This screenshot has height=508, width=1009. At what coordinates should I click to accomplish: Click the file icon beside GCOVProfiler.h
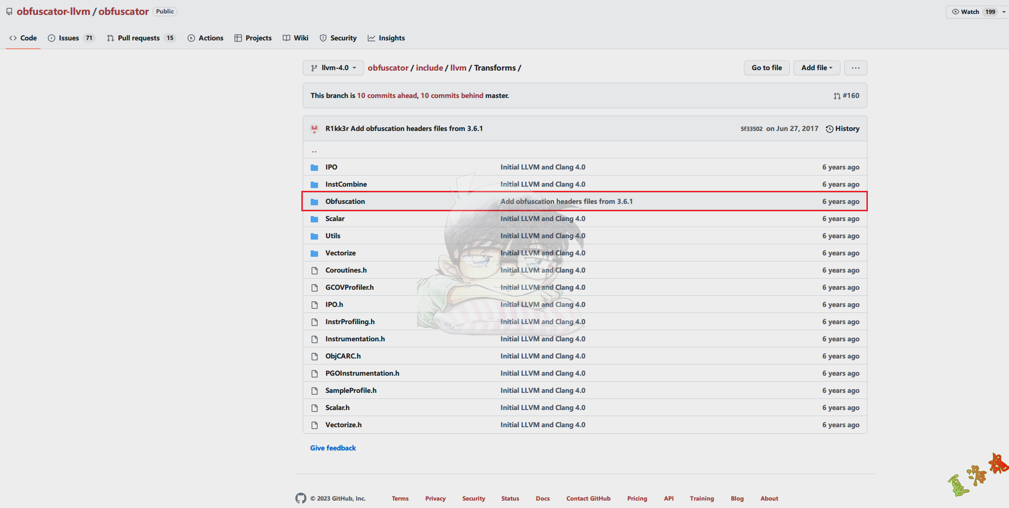pos(314,287)
